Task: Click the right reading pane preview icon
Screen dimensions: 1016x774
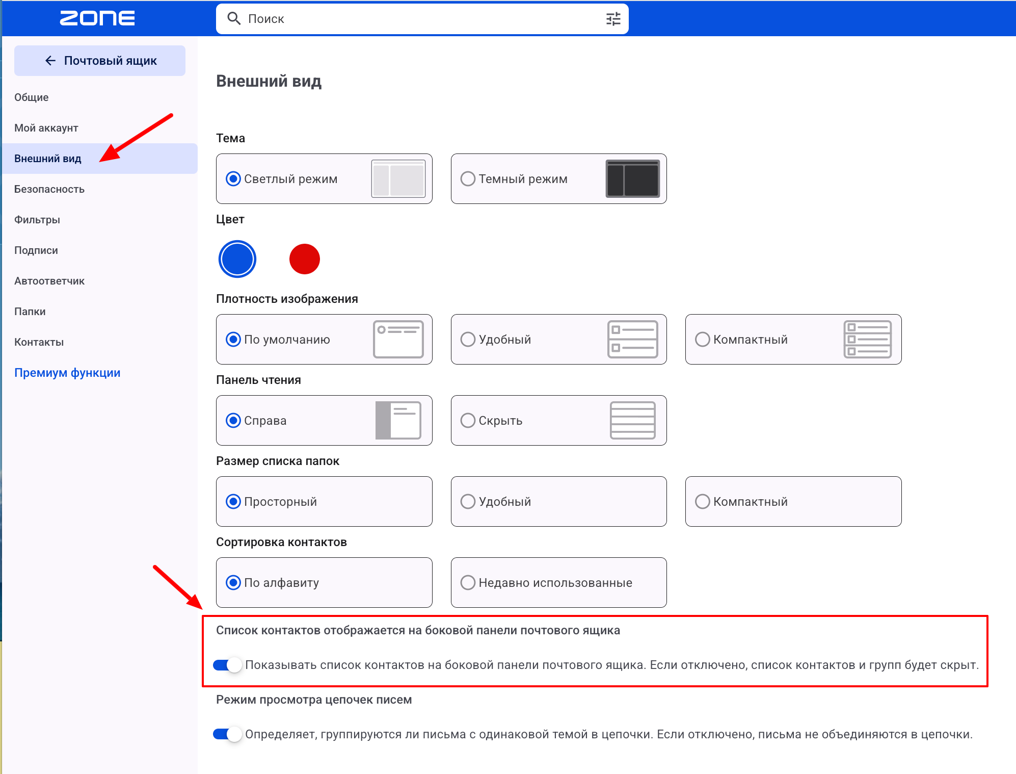Action: (x=398, y=420)
